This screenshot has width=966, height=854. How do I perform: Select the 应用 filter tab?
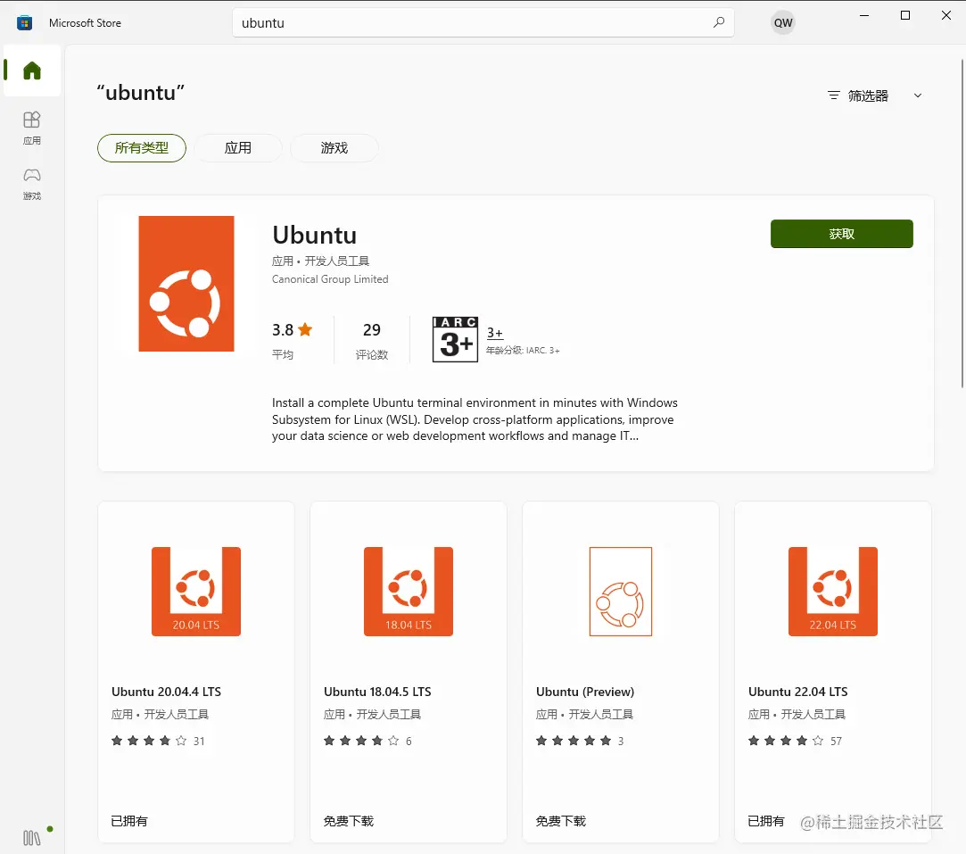(238, 148)
